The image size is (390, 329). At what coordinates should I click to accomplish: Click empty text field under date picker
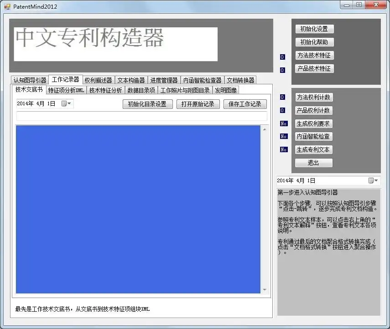tap(142, 116)
